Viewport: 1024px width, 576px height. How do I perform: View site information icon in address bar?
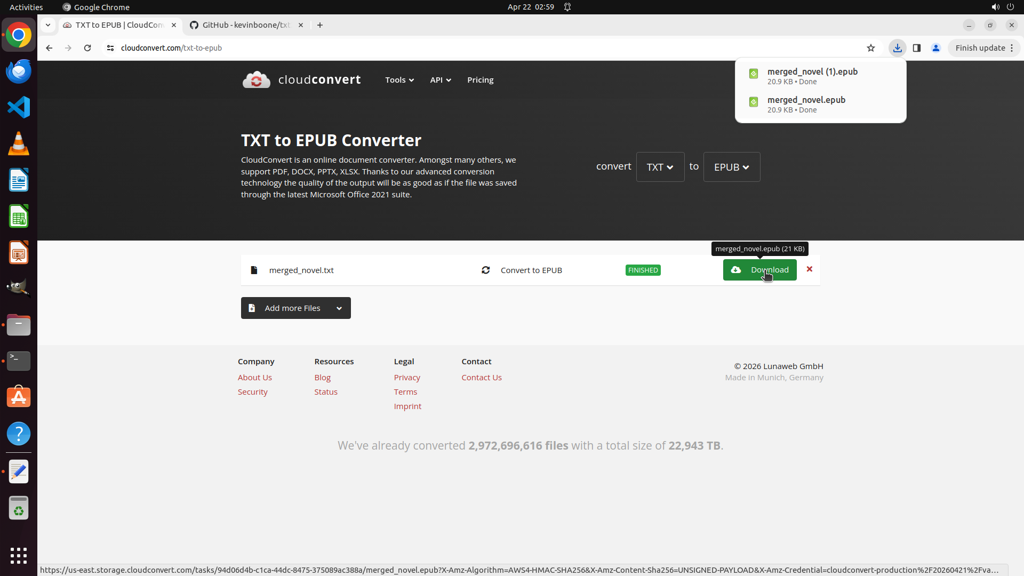110,48
